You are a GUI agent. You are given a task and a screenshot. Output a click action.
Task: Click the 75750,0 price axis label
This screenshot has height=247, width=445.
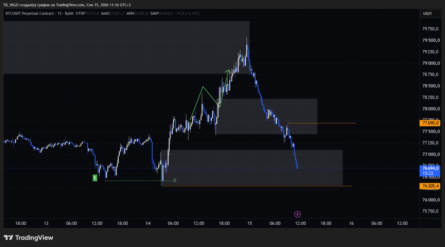tap(430, 211)
